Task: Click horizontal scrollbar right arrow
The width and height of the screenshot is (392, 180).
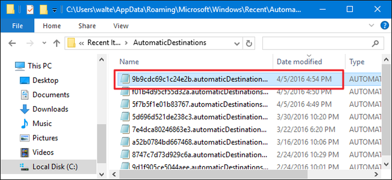Action: [x=377, y=173]
